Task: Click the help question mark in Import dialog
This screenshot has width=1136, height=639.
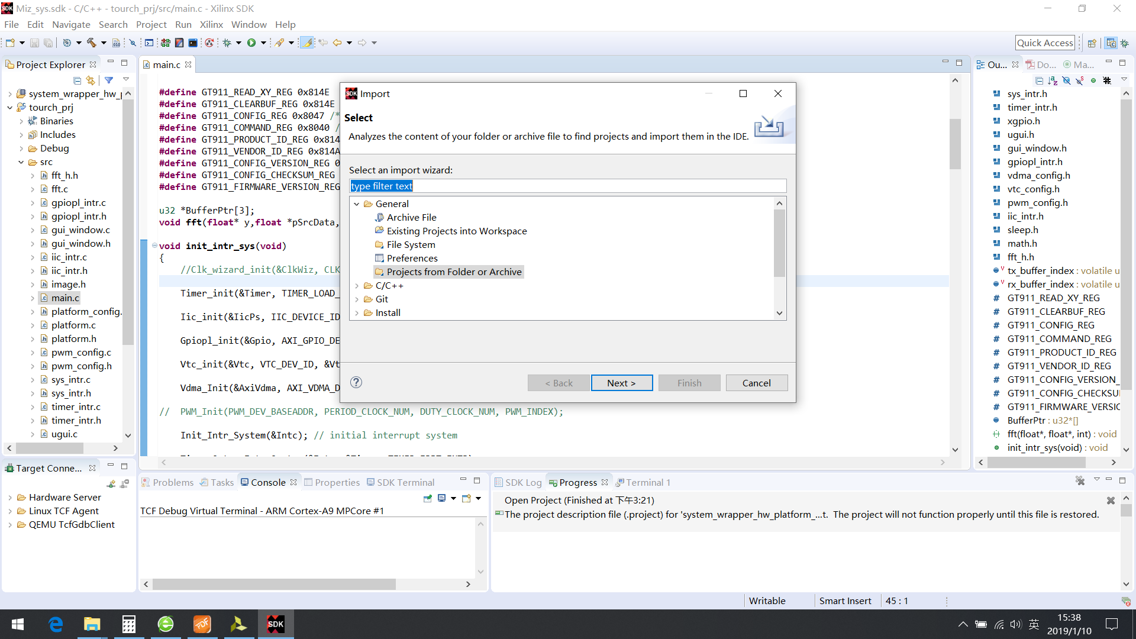Action: coord(356,382)
